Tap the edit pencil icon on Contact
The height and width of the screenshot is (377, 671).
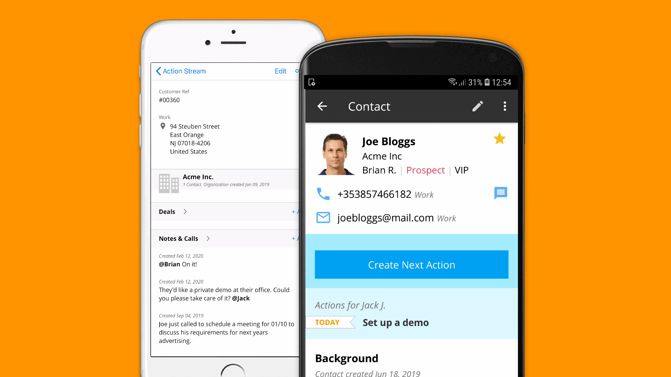(478, 106)
